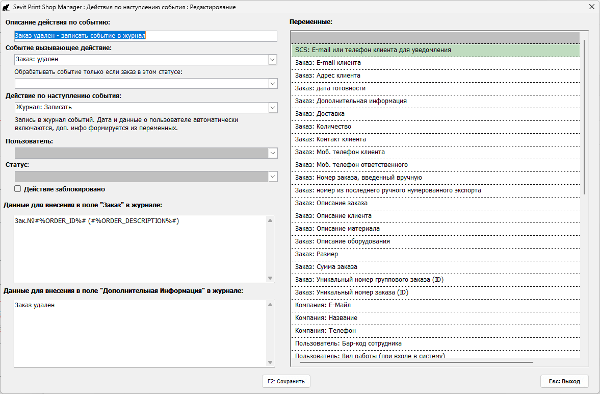Select variable 'Заказ: Моб. телефон ответственного'
This screenshot has width=600, height=394.
(435, 165)
